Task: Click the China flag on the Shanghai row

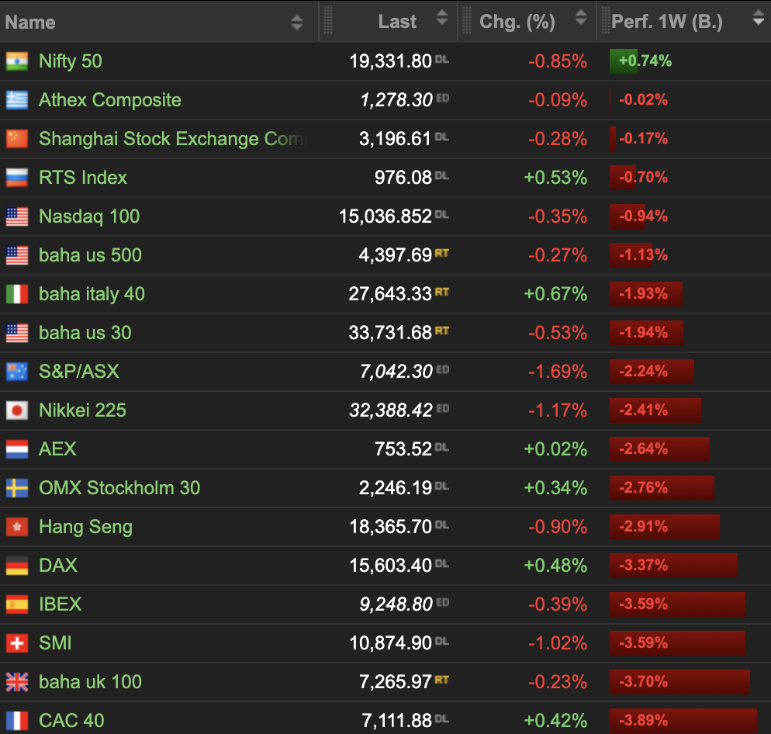Action: pyautogui.click(x=17, y=139)
